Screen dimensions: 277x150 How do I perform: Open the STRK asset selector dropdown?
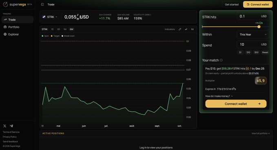[50, 17]
